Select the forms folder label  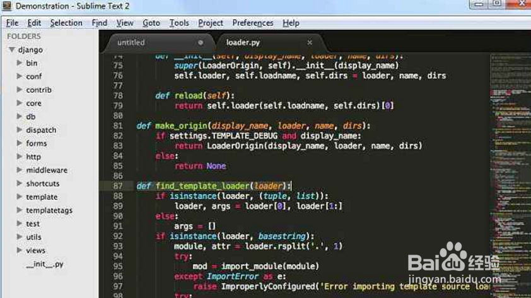(37, 144)
